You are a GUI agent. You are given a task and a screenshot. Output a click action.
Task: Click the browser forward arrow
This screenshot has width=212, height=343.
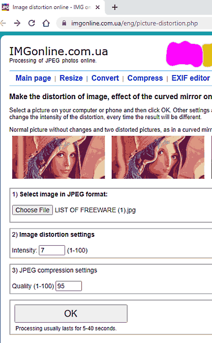(17, 23)
